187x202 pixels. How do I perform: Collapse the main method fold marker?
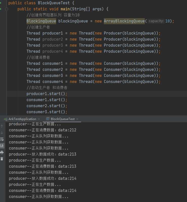tap(7, 9)
